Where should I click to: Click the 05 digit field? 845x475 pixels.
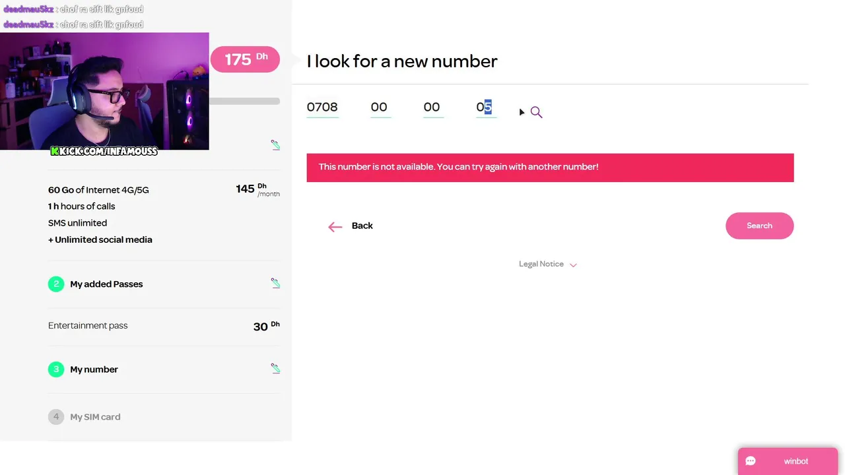[x=485, y=107]
